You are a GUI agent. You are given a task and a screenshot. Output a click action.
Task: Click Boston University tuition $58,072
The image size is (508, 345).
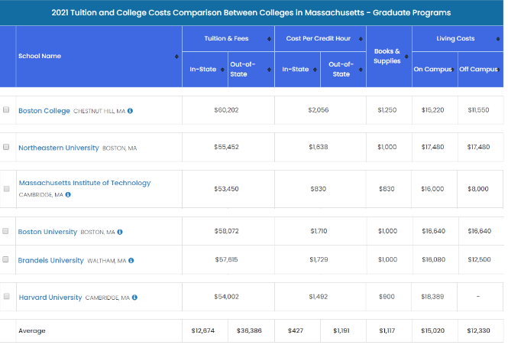pyautogui.click(x=226, y=231)
